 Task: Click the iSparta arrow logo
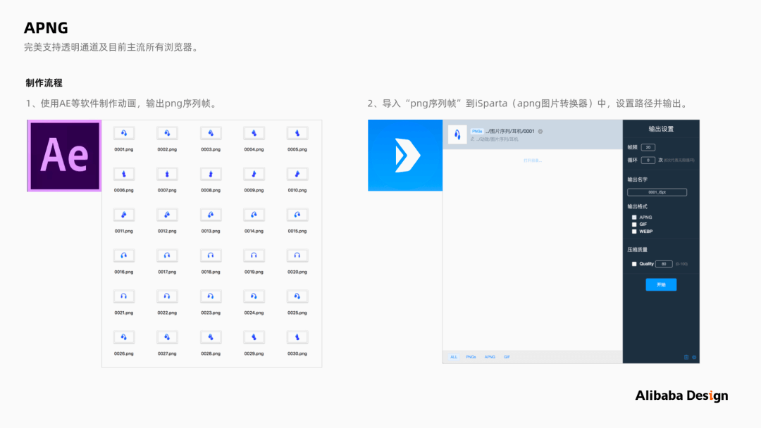pyautogui.click(x=405, y=155)
